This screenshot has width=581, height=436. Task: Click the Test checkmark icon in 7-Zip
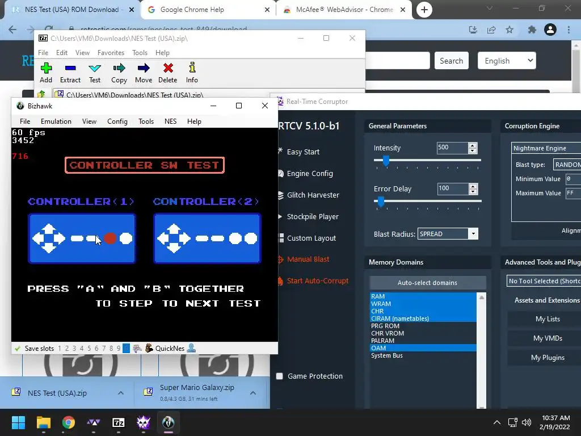coord(95,68)
